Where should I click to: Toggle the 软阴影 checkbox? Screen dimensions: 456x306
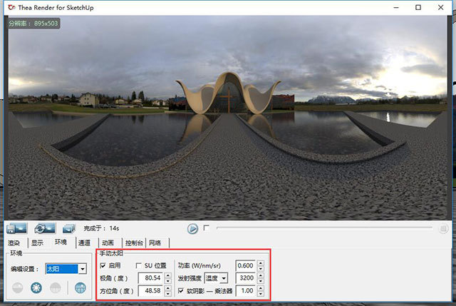click(180, 290)
